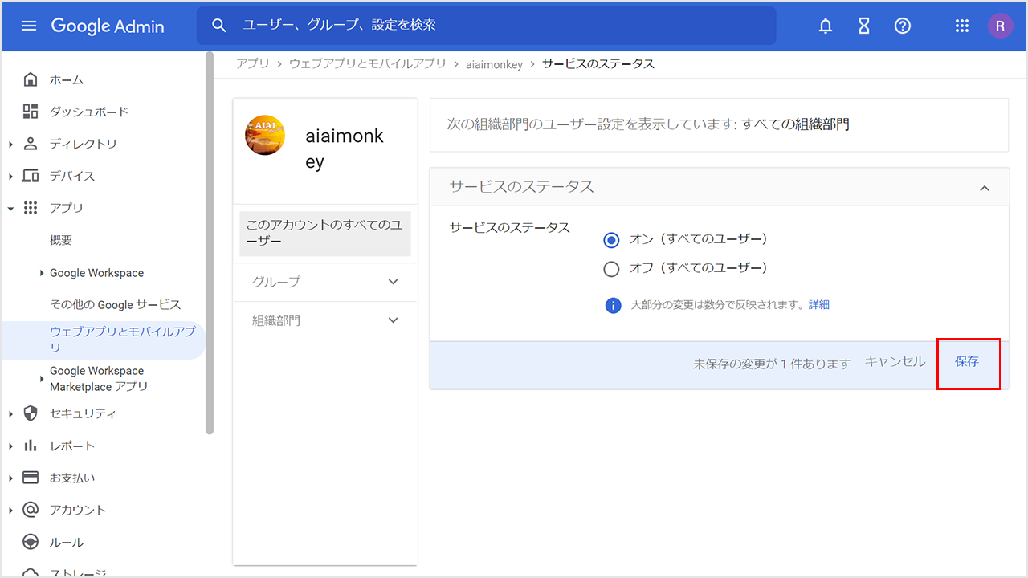Go to ダッシュボード in sidebar
1028x578 pixels.
click(88, 112)
